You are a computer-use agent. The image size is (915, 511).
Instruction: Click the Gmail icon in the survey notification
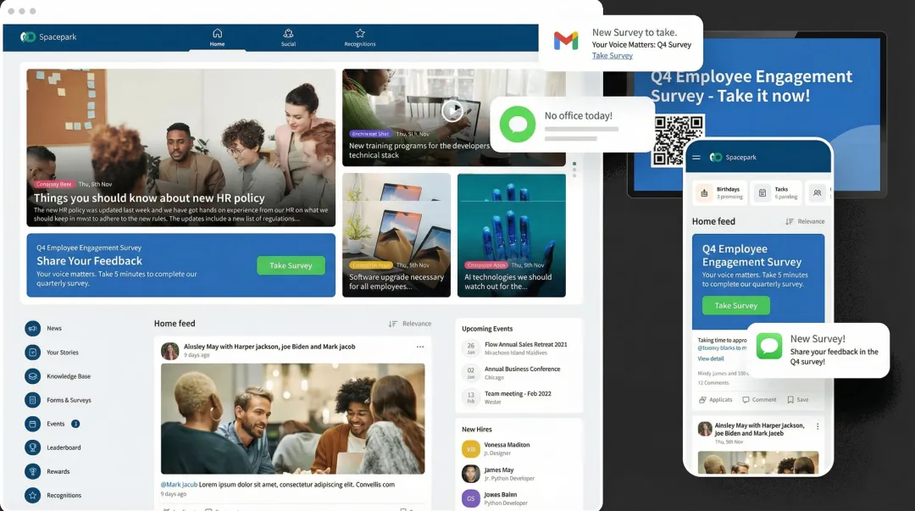565,41
